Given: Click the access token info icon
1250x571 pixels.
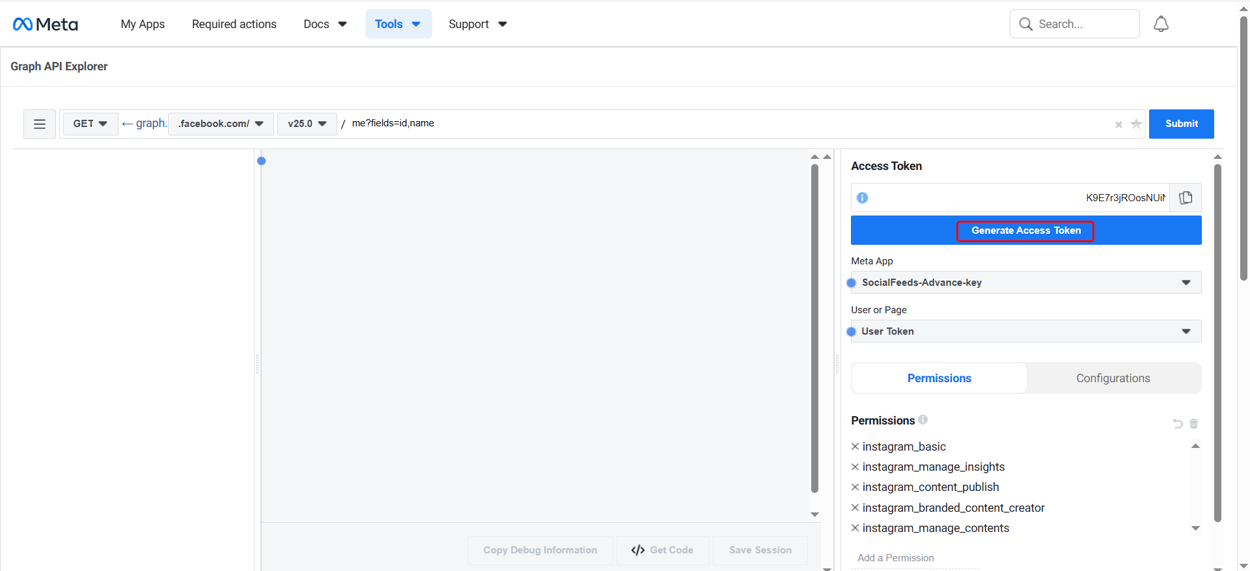Looking at the screenshot, I should 862,198.
